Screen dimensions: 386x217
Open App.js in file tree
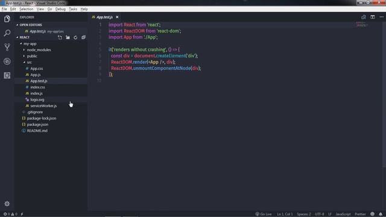click(36, 75)
